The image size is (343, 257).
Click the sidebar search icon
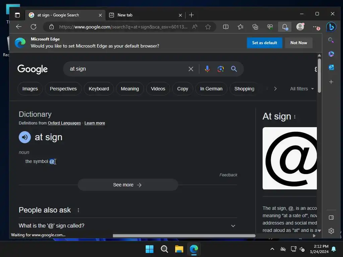tap(331, 40)
